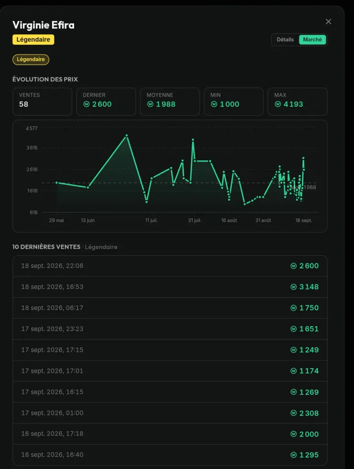Close the Virginie Efira card dialog
This screenshot has height=469, width=354.
[328, 22]
